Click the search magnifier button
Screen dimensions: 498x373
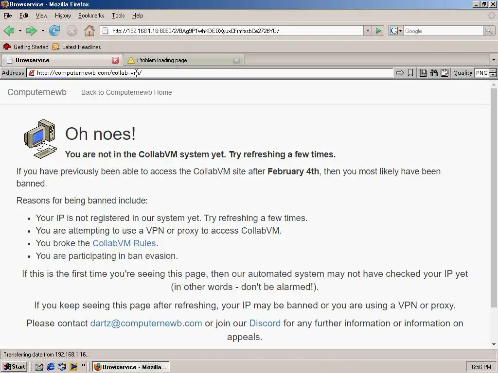(x=489, y=31)
